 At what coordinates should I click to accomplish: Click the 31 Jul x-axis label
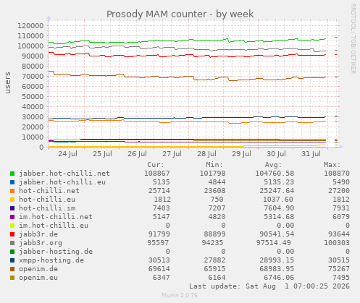[311, 154]
